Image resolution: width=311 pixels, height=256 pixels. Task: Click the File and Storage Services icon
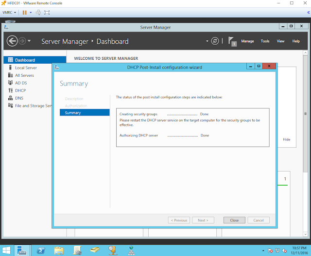[x=11, y=105]
